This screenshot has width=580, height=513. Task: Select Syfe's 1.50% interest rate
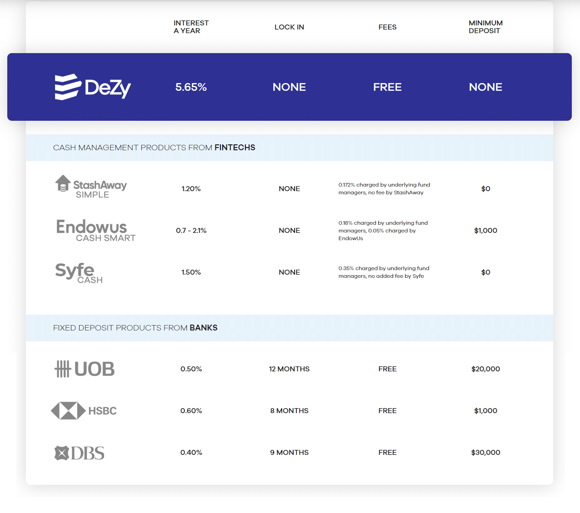pyautogui.click(x=191, y=272)
